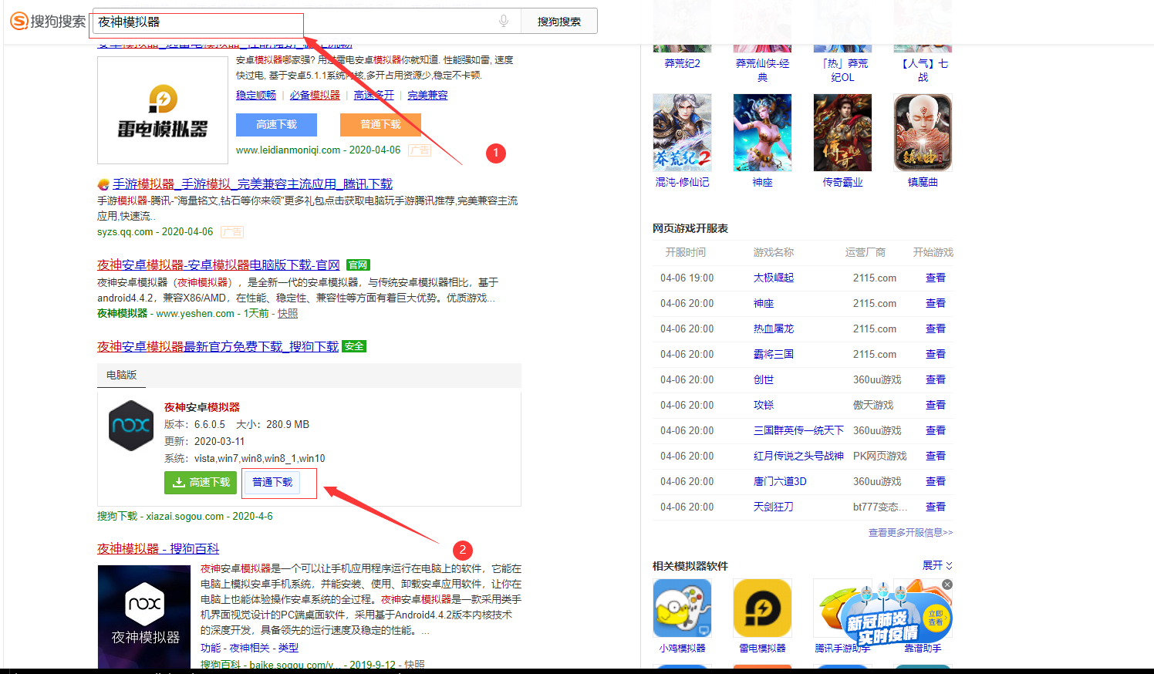Click the green 安全 badge

(354, 346)
